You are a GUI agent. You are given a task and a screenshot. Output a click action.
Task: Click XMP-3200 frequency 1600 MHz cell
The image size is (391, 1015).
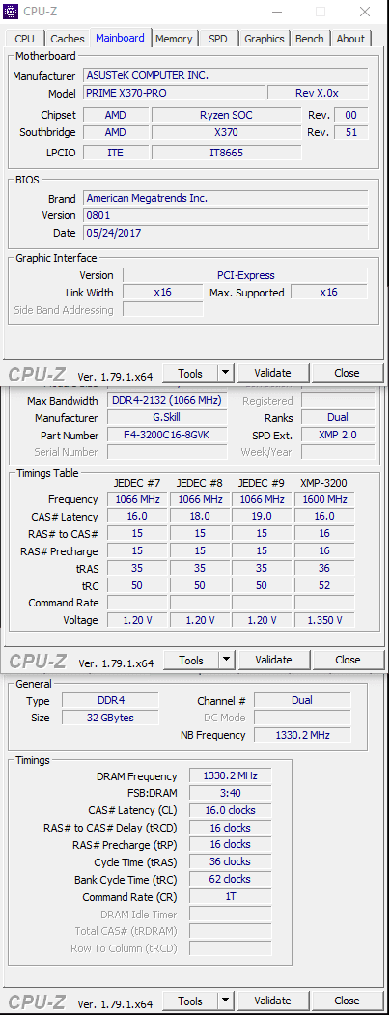tap(324, 499)
